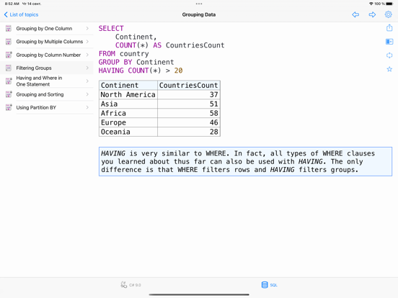Switch to the C# 9.0 tab
398x298 pixels.
click(131, 285)
